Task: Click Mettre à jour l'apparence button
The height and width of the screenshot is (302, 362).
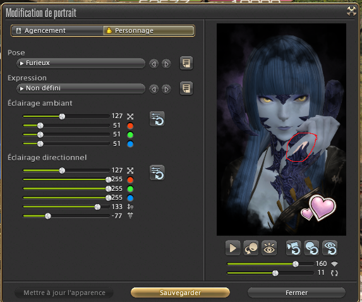Action: pyautogui.click(x=64, y=293)
